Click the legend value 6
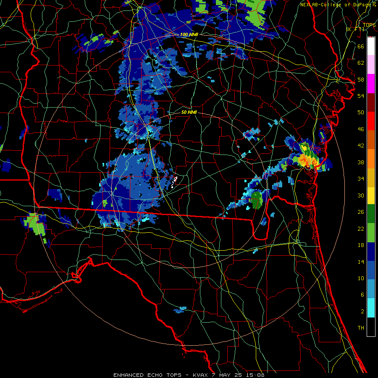Image resolution: width=378 pixels, height=378 pixels. tap(362, 294)
